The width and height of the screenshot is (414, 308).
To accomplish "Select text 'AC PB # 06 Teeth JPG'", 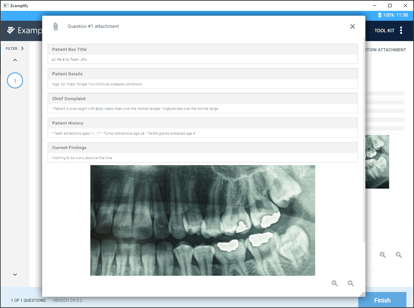I will (x=69, y=59).
